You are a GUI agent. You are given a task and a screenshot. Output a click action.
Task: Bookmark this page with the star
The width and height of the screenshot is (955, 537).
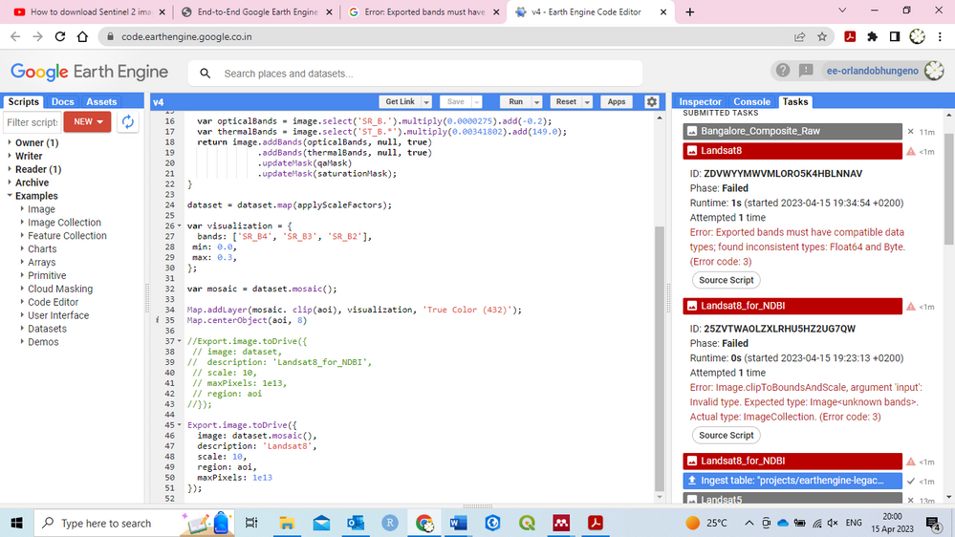[821, 36]
